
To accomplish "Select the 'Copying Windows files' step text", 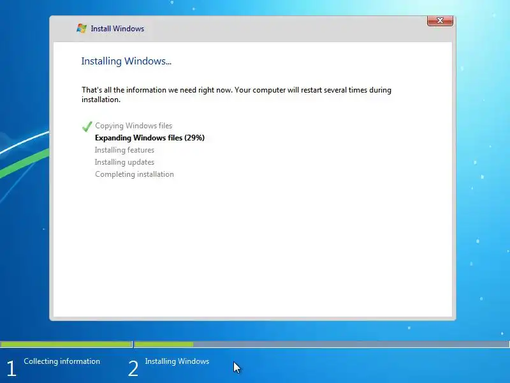I will (134, 126).
